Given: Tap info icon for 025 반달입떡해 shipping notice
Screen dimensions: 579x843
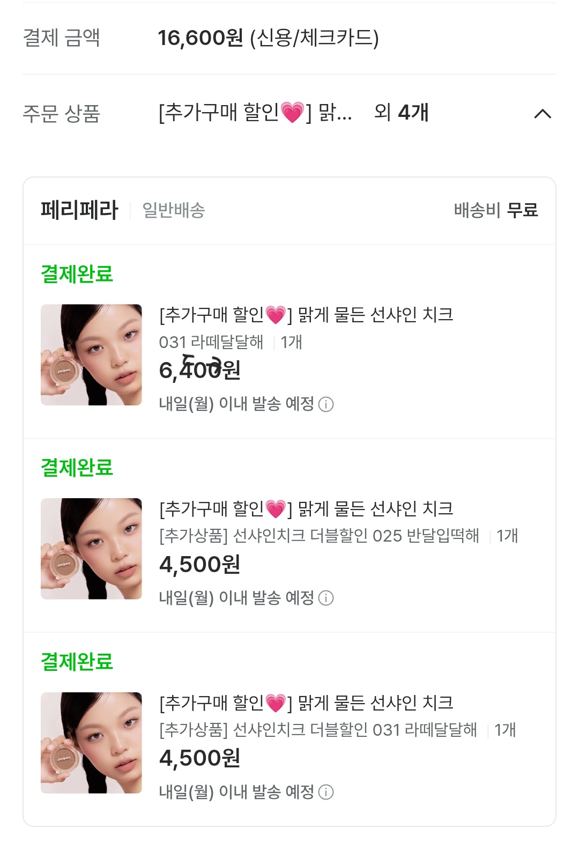Looking at the screenshot, I should pos(326,598).
